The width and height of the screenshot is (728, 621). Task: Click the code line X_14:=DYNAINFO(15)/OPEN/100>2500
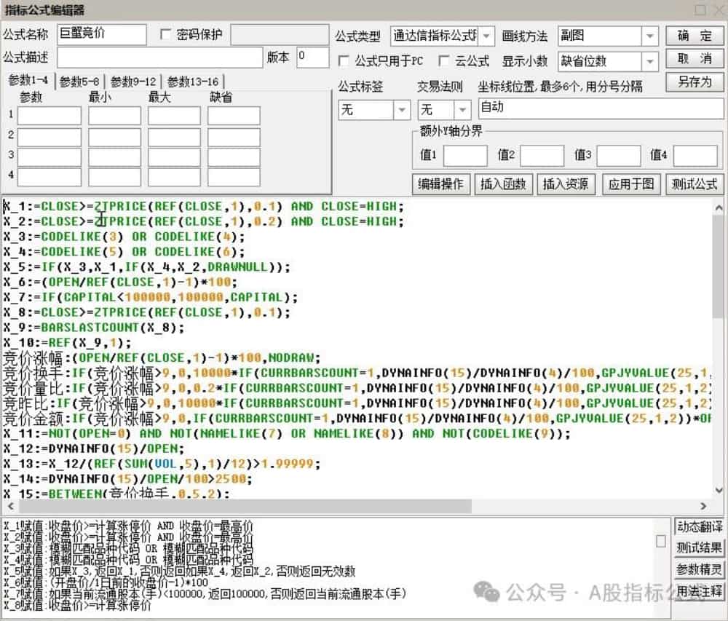point(127,479)
